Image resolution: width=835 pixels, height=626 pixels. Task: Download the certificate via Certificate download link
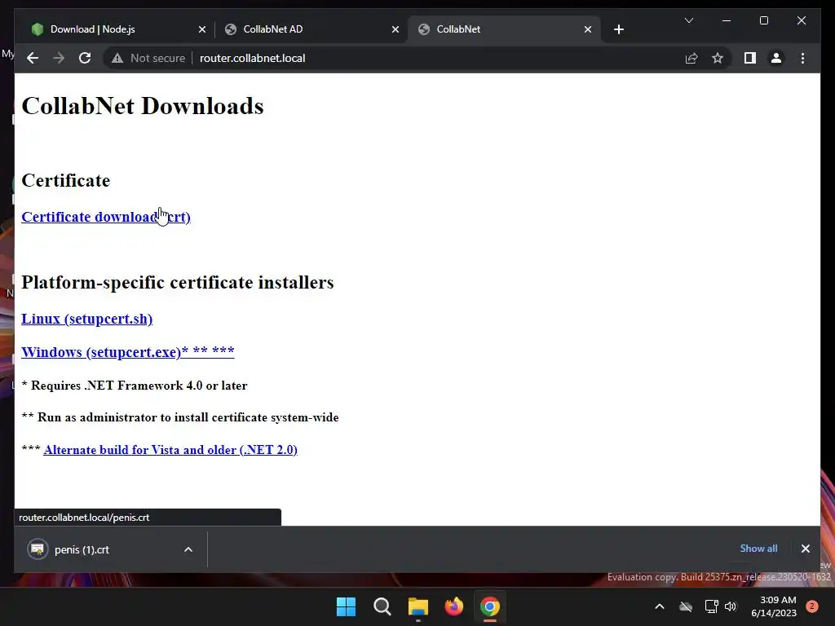pyautogui.click(x=106, y=217)
